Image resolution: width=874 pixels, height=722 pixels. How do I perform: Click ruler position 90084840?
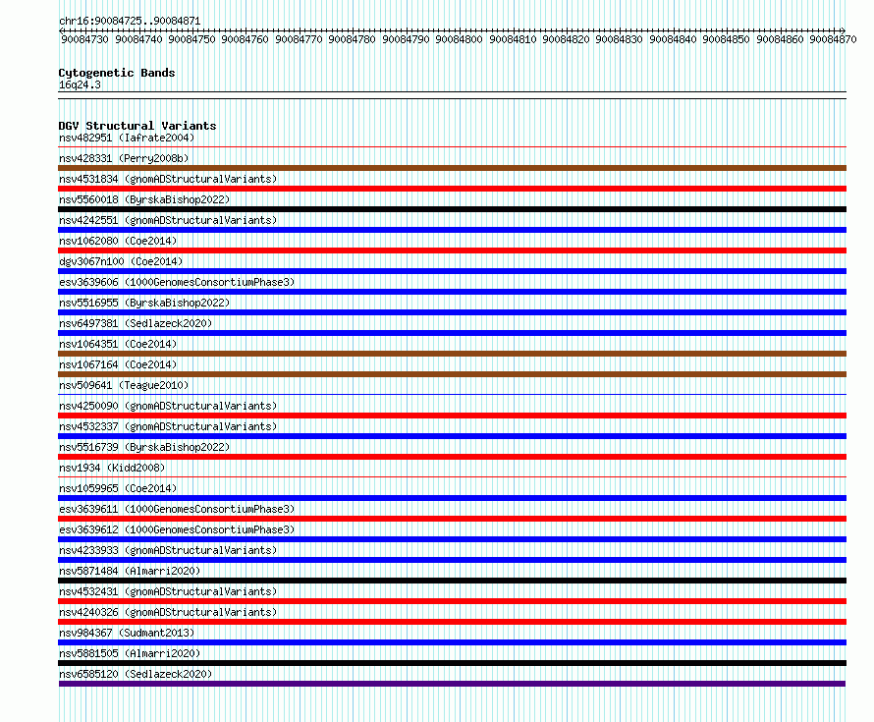pyautogui.click(x=673, y=39)
